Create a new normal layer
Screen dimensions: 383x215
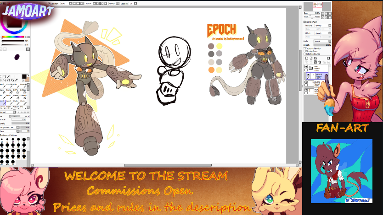pos(307,58)
